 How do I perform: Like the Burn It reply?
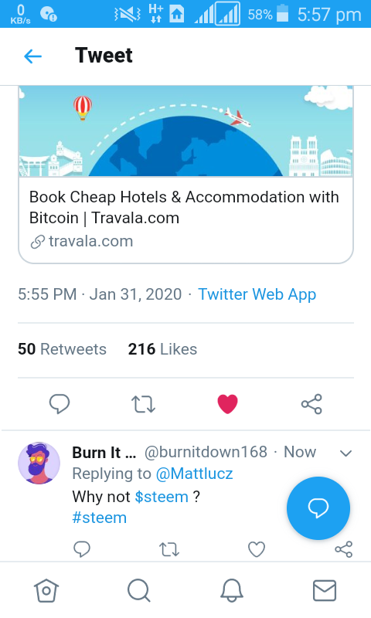pyautogui.click(x=257, y=549)
